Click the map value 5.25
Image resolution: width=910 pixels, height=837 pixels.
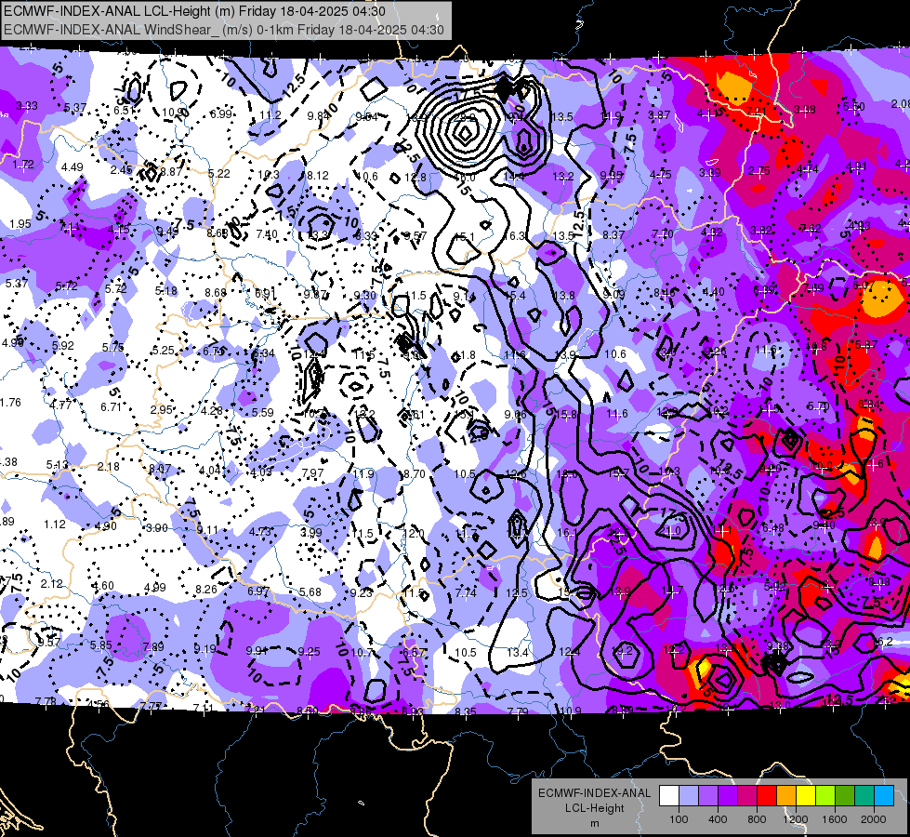[x=163, y=351]
